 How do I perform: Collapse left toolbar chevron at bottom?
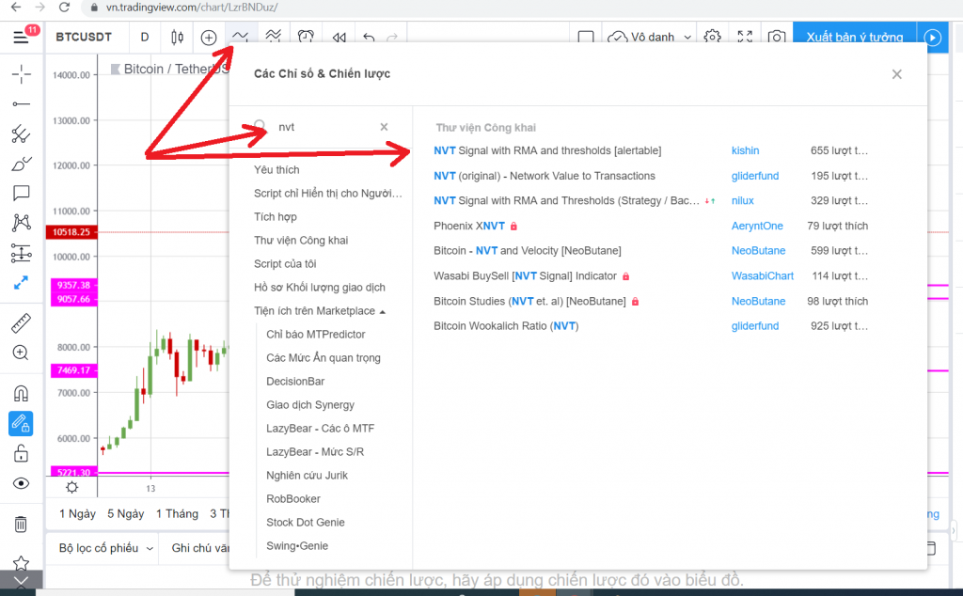coord(21,581)
